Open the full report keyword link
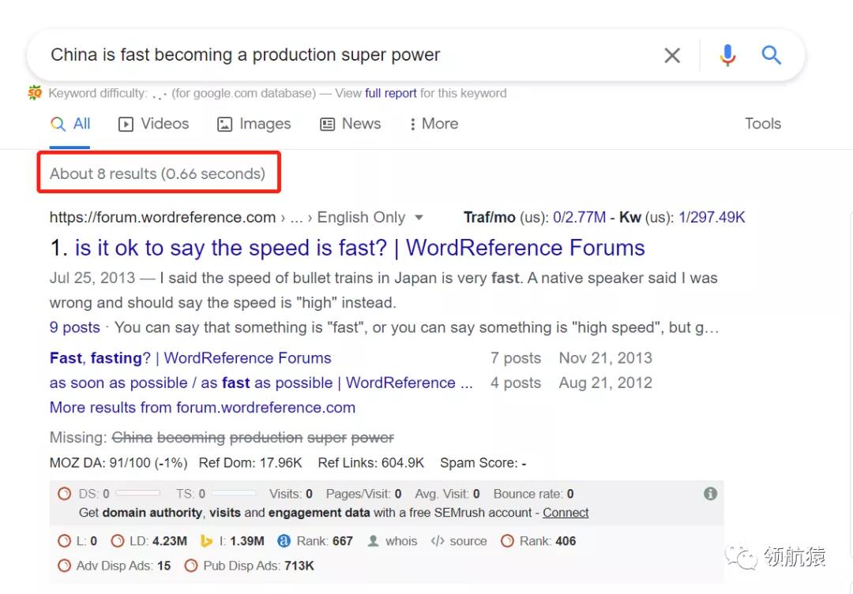Image resolution: width=853 pixels, height=594 pixels. pos(390,93)
